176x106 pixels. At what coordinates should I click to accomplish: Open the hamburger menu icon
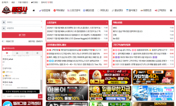click(171, 10)
